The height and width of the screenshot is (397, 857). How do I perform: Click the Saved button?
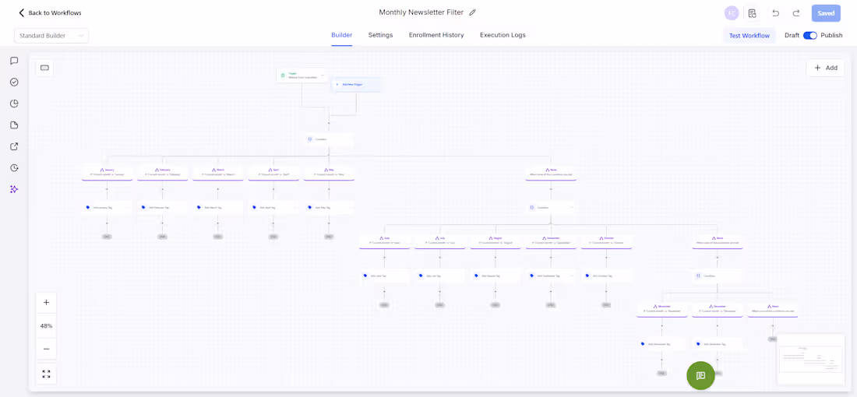[x=826, y=13]
